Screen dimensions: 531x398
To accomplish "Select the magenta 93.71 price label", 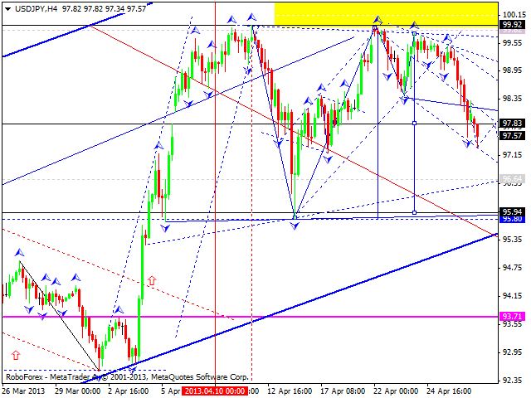I will (512, 317).
